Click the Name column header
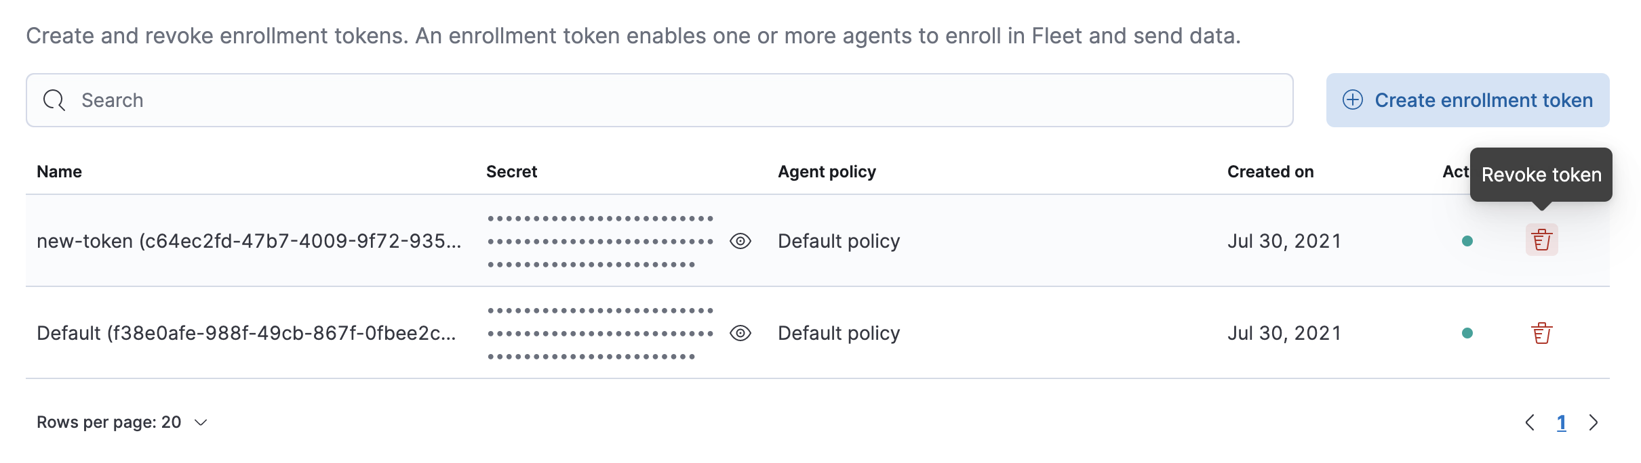 [x=59, y=171]
